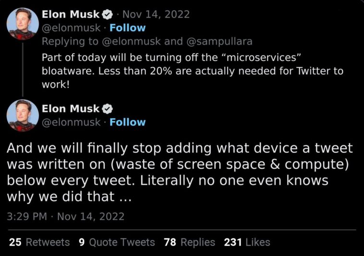
Task: Click the Follow link on the parent tweet
Action: point(127,28)
